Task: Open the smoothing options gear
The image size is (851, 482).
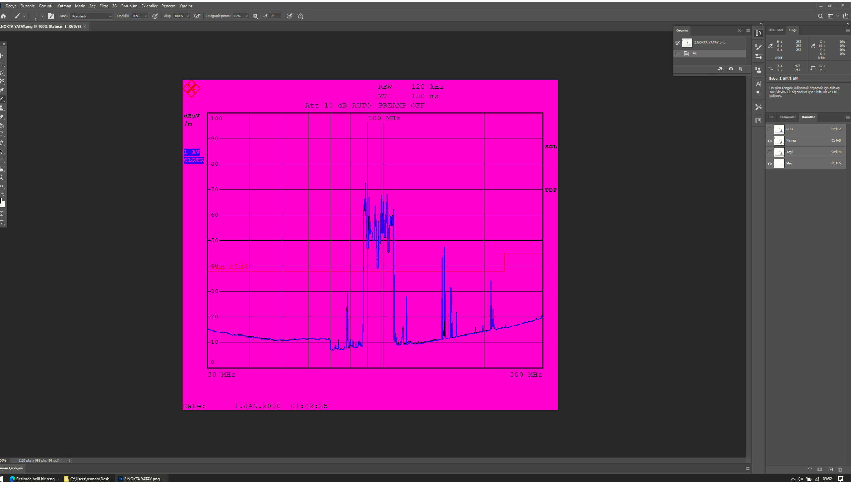Action: point(255,16)
